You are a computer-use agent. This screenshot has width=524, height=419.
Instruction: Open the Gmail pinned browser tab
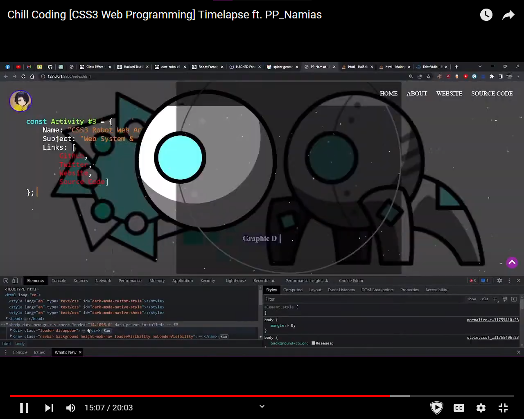(29, 67)
